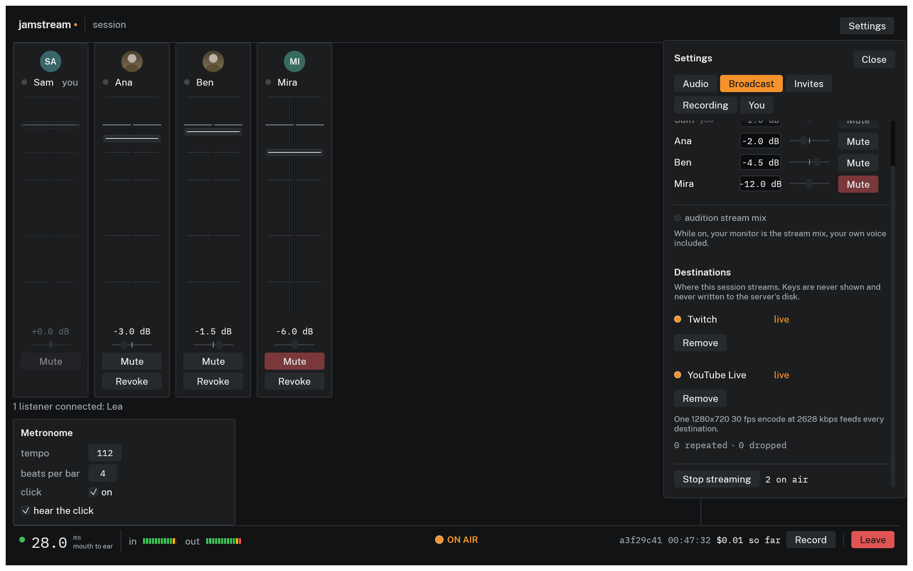The image size is (913, 571).
Task: Remove the YouTube Live destination
Action: [x=700, y=398]
